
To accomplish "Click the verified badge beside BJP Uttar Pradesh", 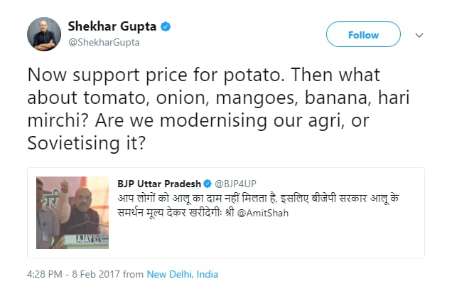I will (x=208, y=184).
